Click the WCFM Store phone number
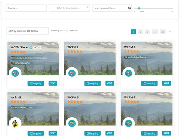Image resolution: width=180 pixels, height=137 pixels. pyautogui.click(x=22, y=63)
